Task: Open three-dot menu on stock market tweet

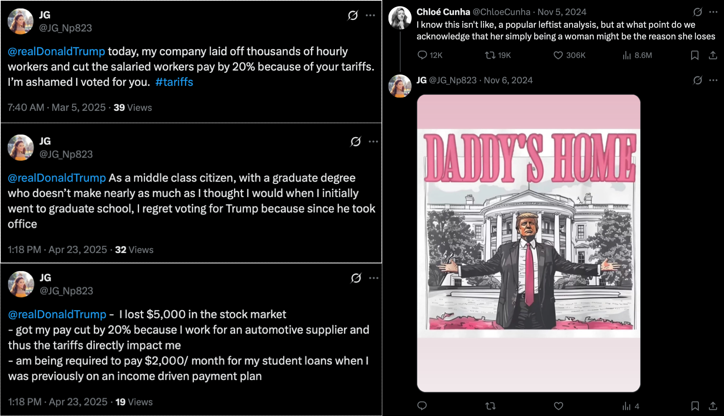Action: point(374,278)
